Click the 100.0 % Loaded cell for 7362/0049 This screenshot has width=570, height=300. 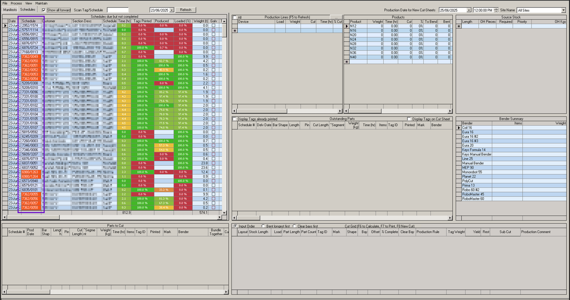tap(183, 57)
